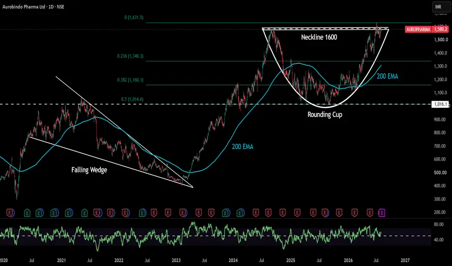The width and height of the screenshot is (452, 266).
Task: Click the 200 EMA label beside the cup
Action: pos(387,76)
